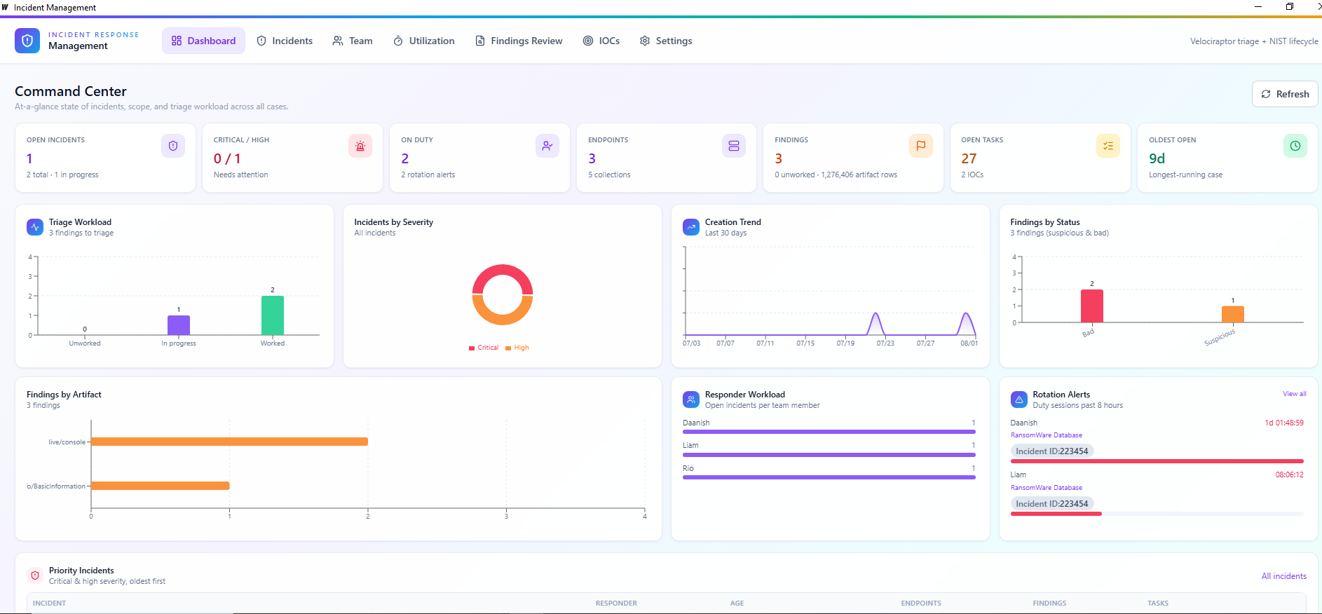Open the All incidents link
Image resolution: width=1322 pixels, height=614 pixels.
click(1283, 576)
